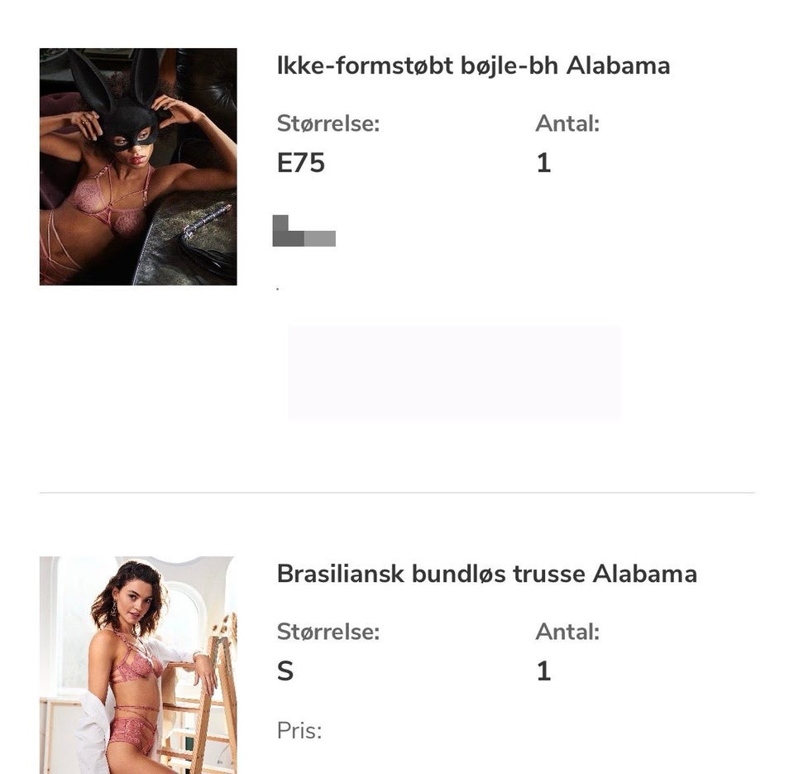The width and height of the screenshot is (794, 774).
Task: Click the small dot below the blurred price
Action: point(277,289)
